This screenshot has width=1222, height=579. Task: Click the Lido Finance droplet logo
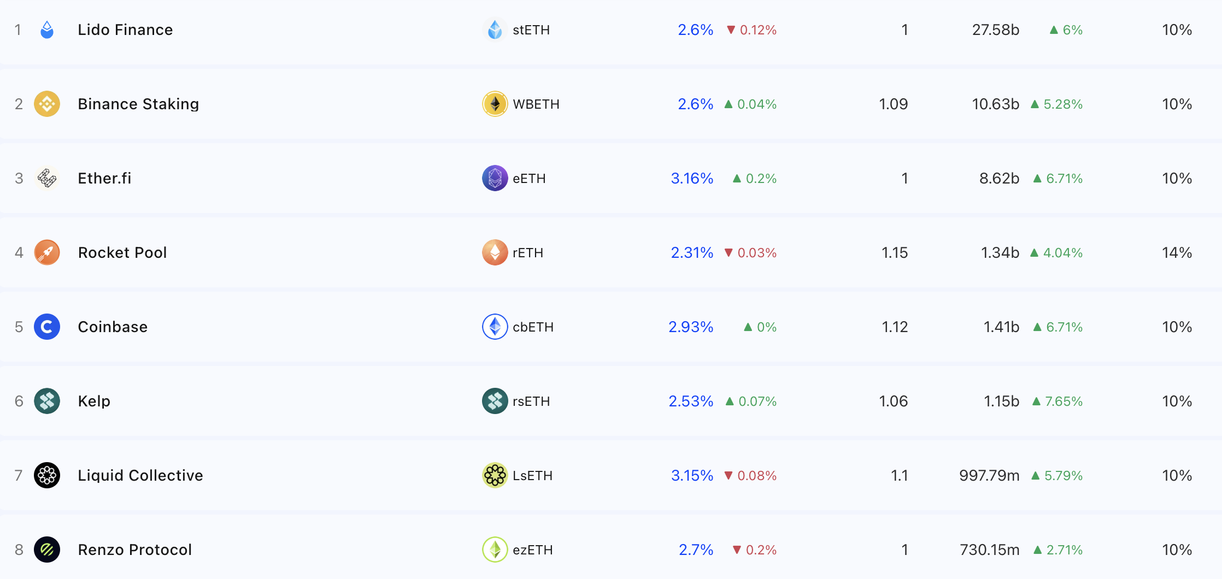[47, 29]
